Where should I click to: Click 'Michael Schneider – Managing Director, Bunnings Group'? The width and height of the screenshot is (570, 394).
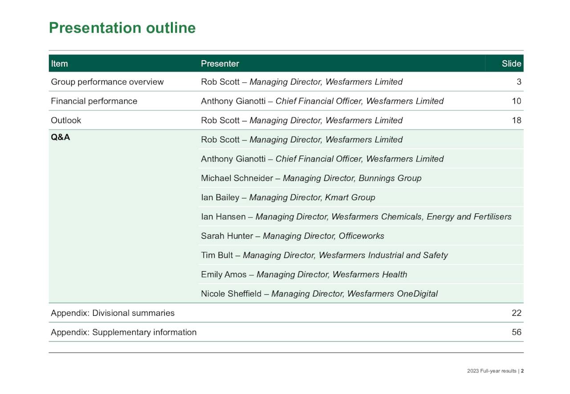[x=311, y=178]
